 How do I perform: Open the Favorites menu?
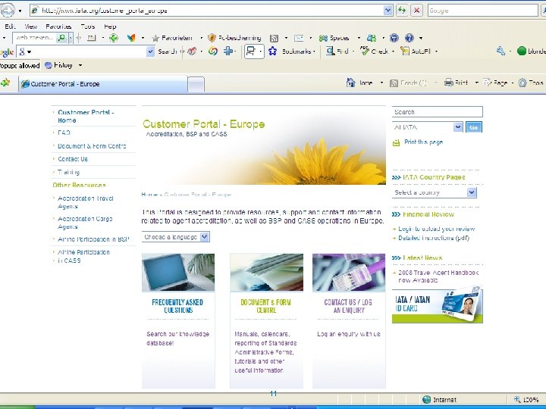tap(58, 27)
